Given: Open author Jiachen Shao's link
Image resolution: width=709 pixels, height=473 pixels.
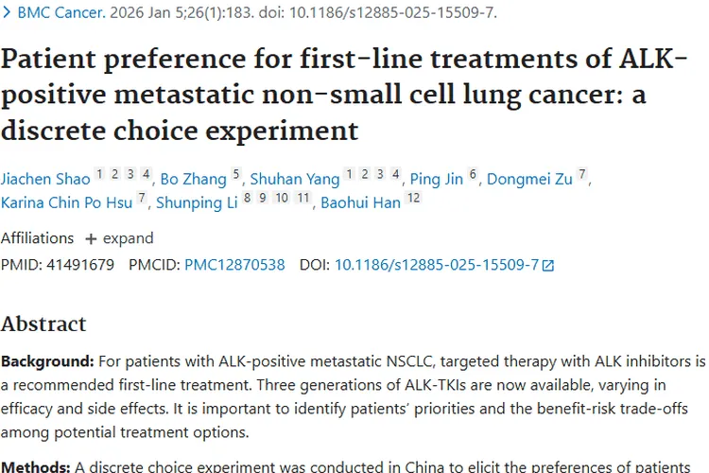Looking at the screenshot, I should click(47, 179).
